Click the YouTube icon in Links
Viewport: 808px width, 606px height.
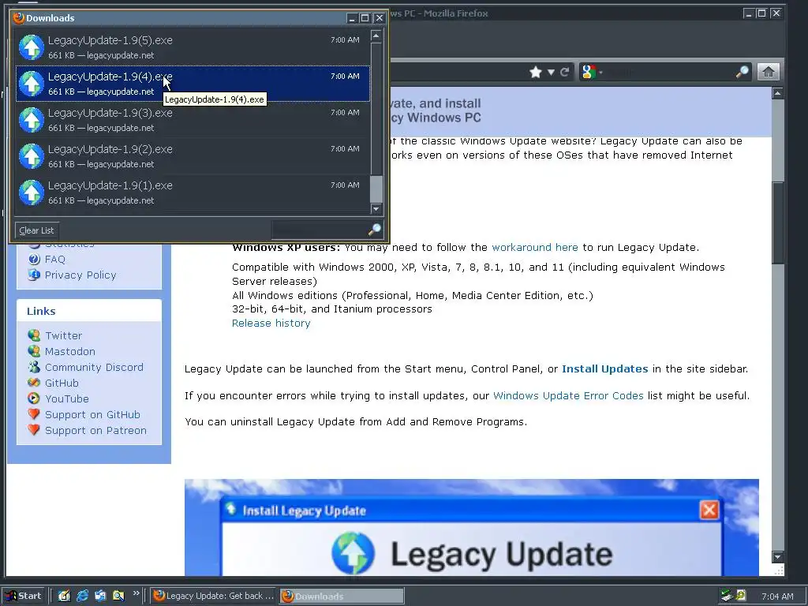[34, 398]
